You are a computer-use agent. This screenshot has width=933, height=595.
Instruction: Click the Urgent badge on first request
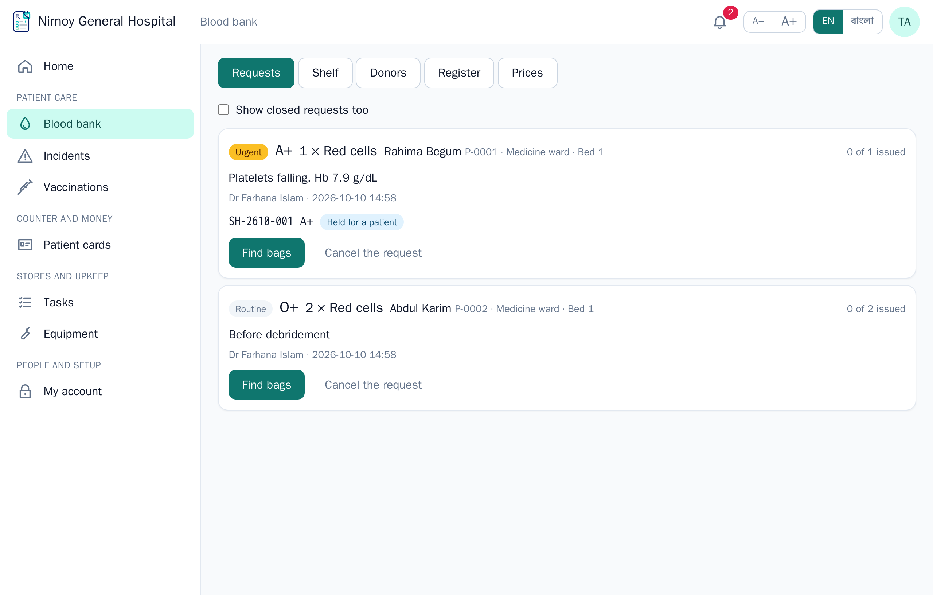click(248, 152)
